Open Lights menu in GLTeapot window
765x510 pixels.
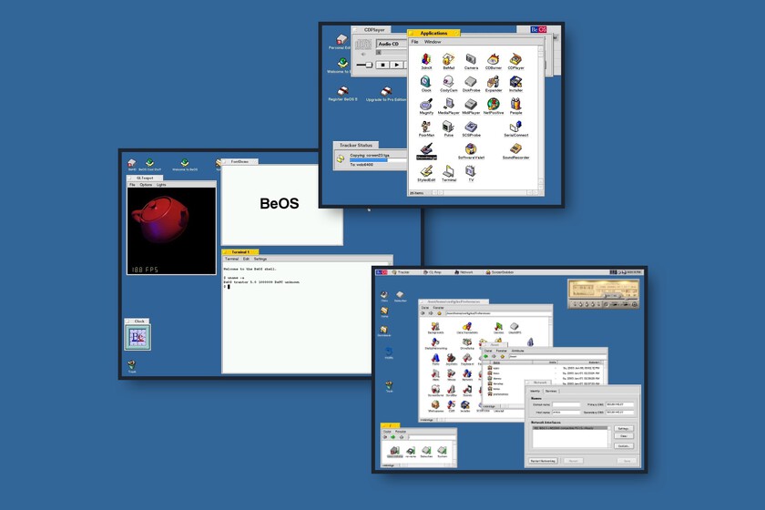click(161, 185)
